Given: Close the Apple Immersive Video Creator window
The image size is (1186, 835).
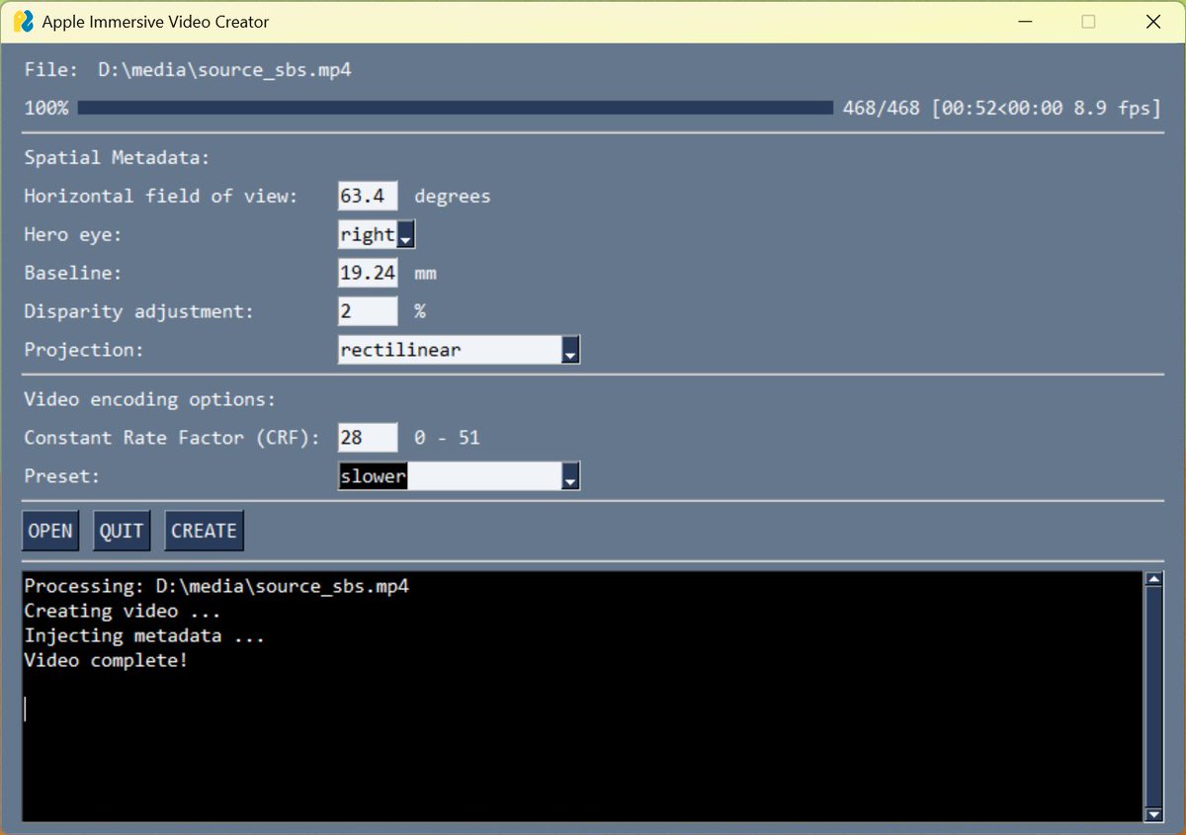Looking at the screenshot, I should coord(1152,22).
